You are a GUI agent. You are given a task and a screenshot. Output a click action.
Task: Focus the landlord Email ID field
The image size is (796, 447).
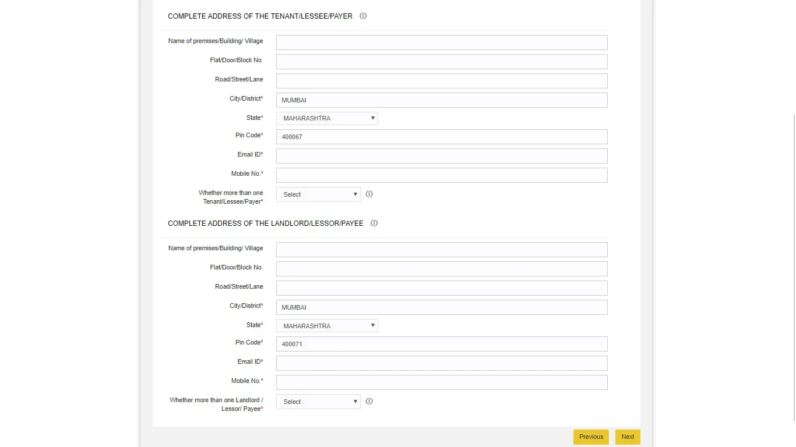(442, 363)
